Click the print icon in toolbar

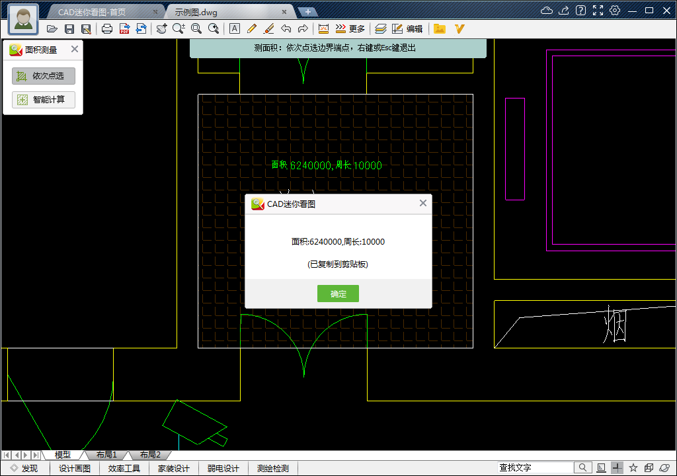pos(107,28)
